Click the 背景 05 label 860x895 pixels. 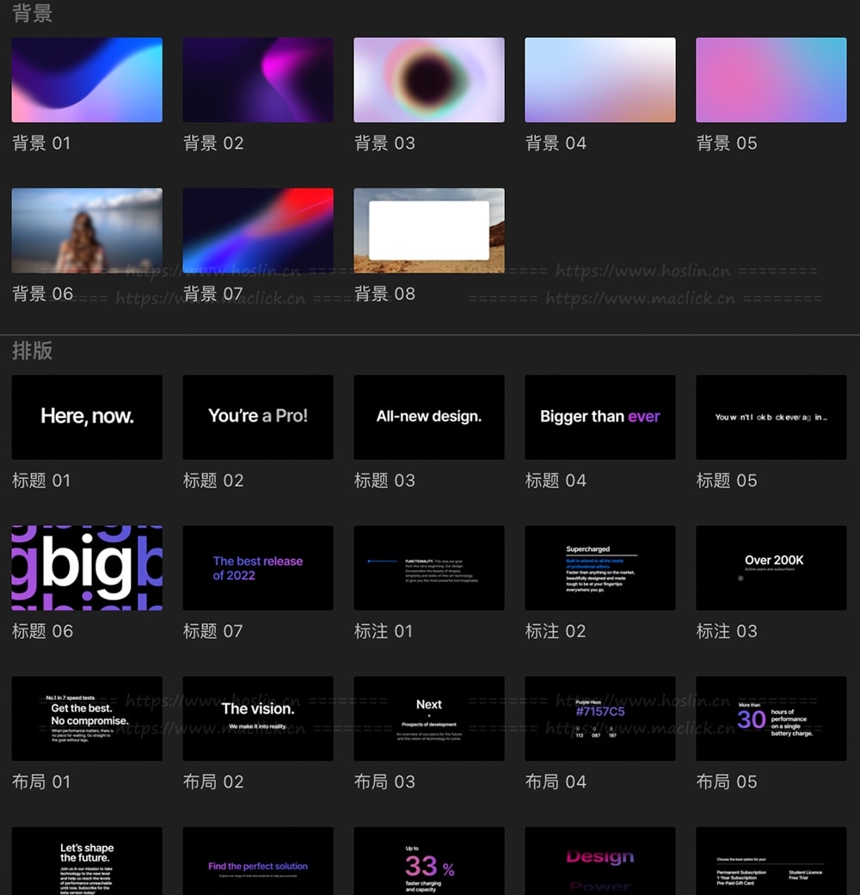click(x=727, y=143)
